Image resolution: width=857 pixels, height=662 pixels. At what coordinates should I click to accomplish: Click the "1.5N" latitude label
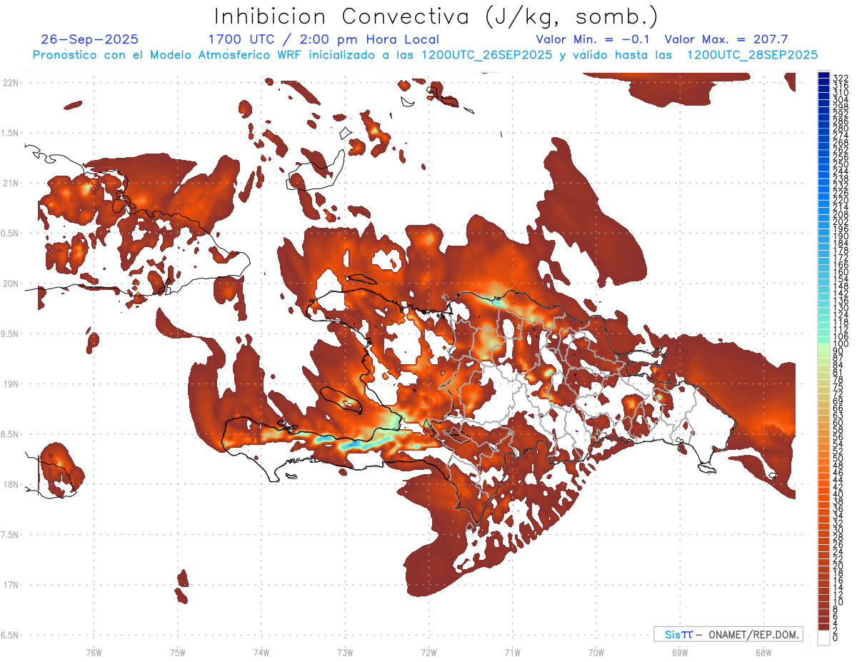[10, 133]
